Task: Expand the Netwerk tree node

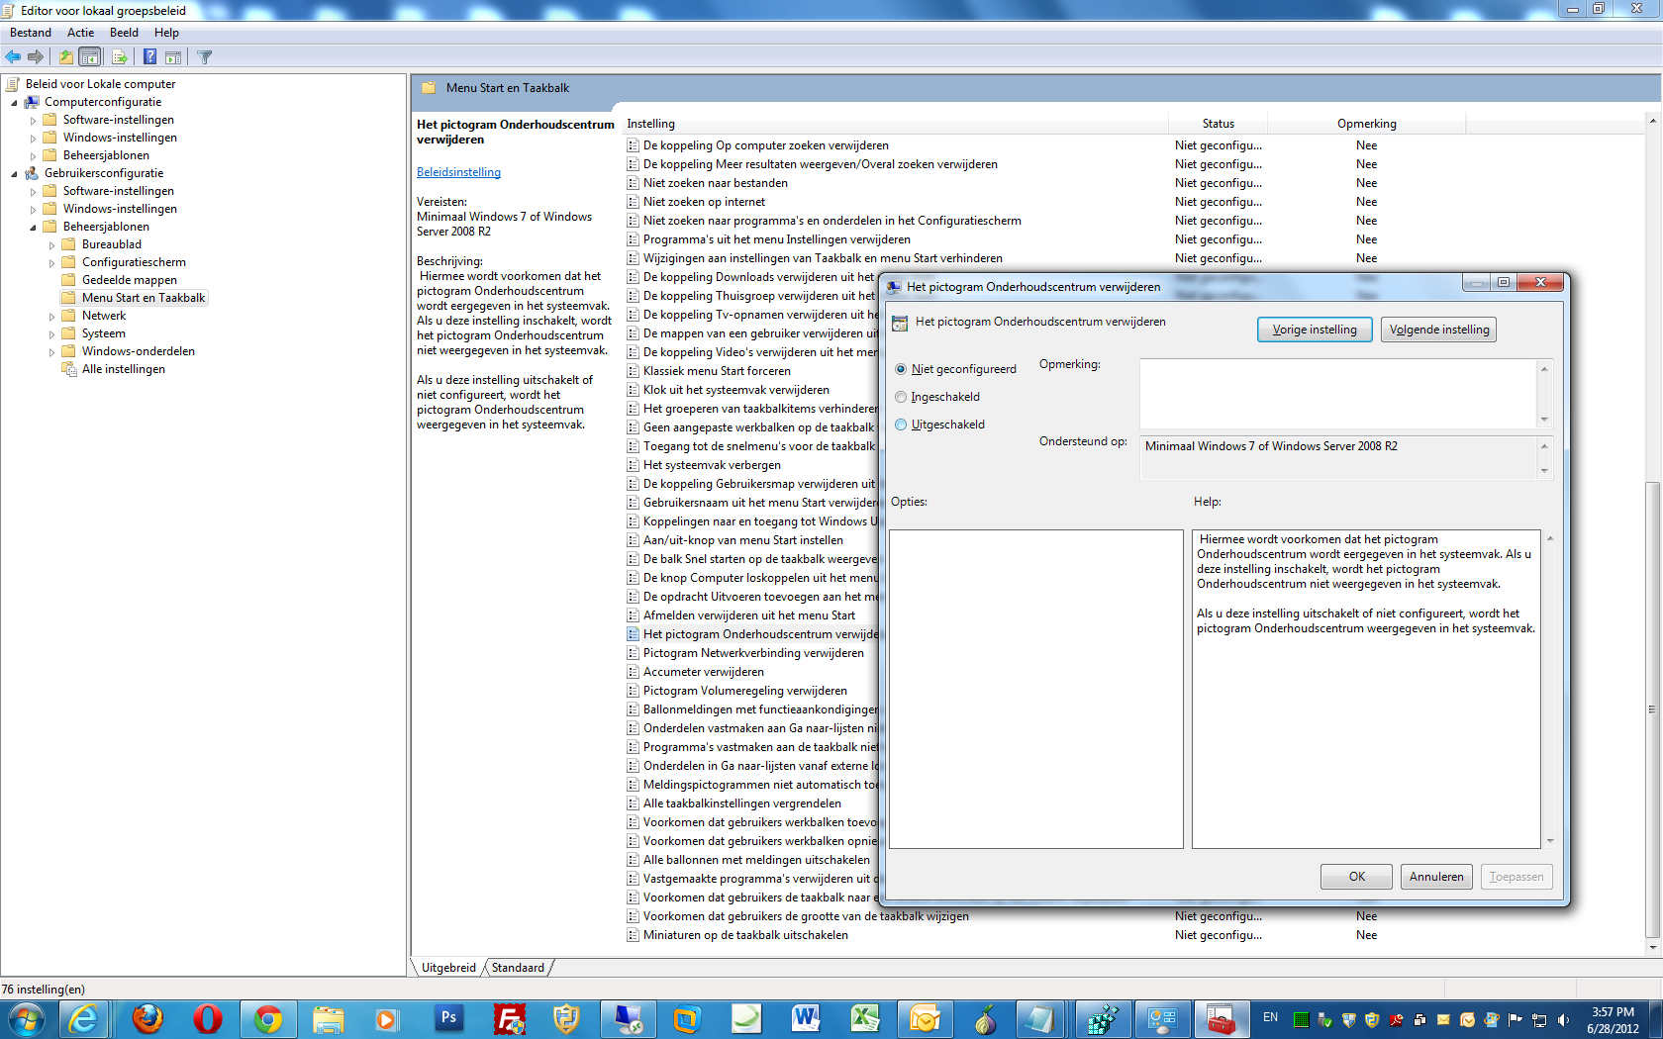Action: pos(50,315)
